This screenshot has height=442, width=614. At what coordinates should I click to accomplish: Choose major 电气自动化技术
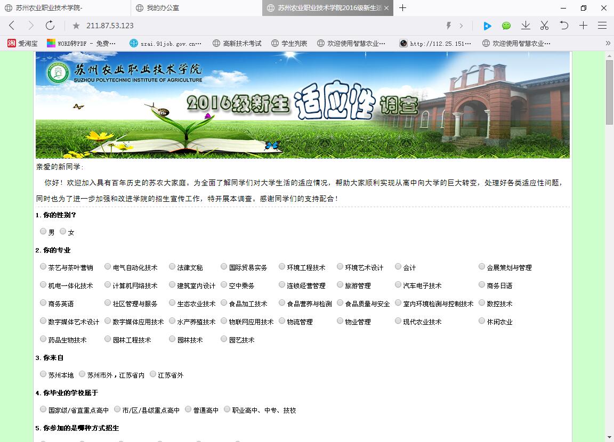pyautogui.click(x=108, y=266)
